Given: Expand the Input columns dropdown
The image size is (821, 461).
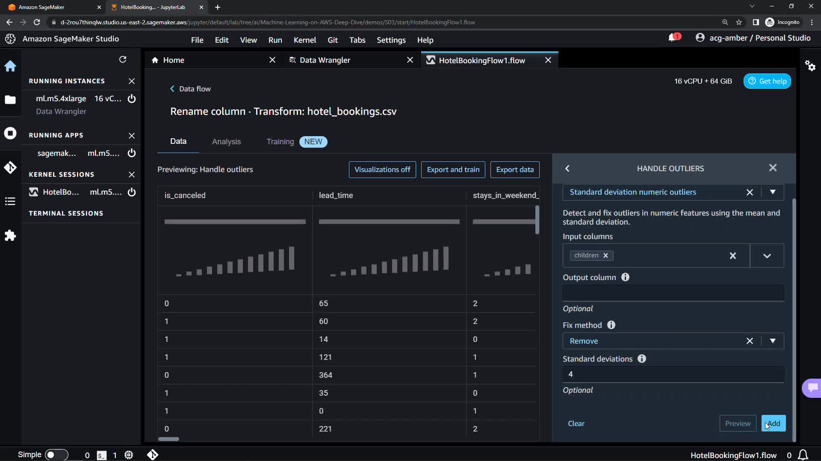Looking at the screenshot, I should [x=767, y=256].
